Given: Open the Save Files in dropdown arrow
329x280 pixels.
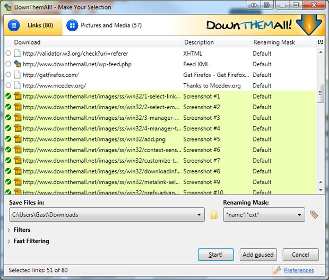Looking at the screenshot, I should 199,215.
